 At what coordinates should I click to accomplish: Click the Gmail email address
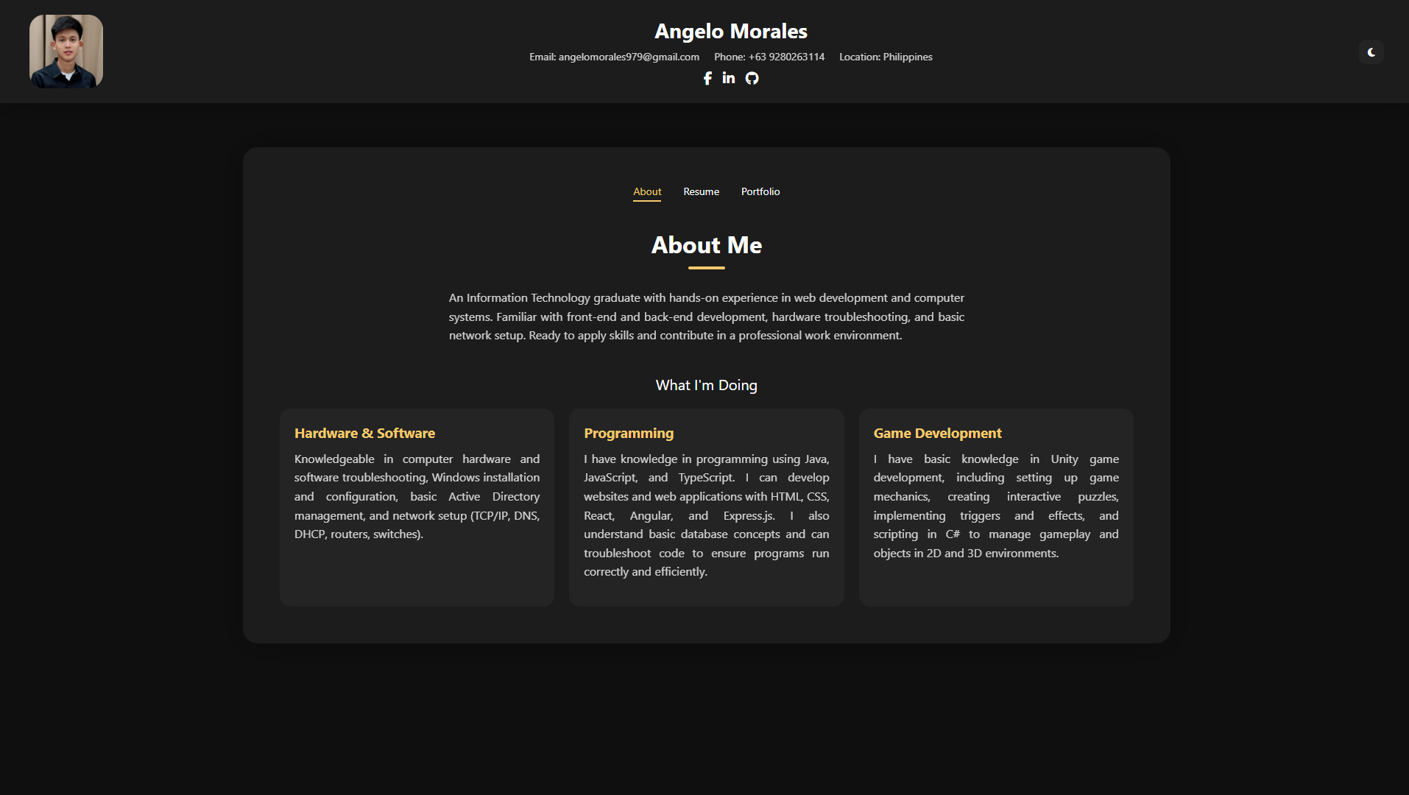tap(628, 57)
